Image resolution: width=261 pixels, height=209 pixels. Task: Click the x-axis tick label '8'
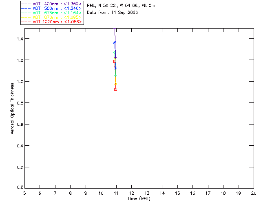tap(71, 193)
